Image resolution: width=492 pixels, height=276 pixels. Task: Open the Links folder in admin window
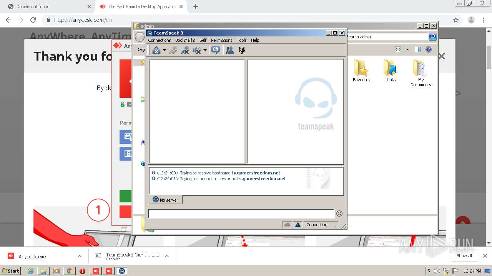(x=391, y=71)
